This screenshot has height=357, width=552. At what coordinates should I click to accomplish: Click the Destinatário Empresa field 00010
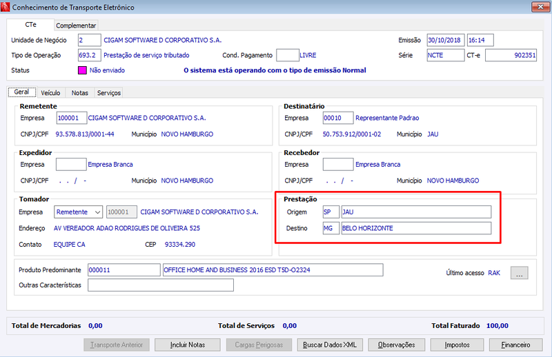click(338, 118)
